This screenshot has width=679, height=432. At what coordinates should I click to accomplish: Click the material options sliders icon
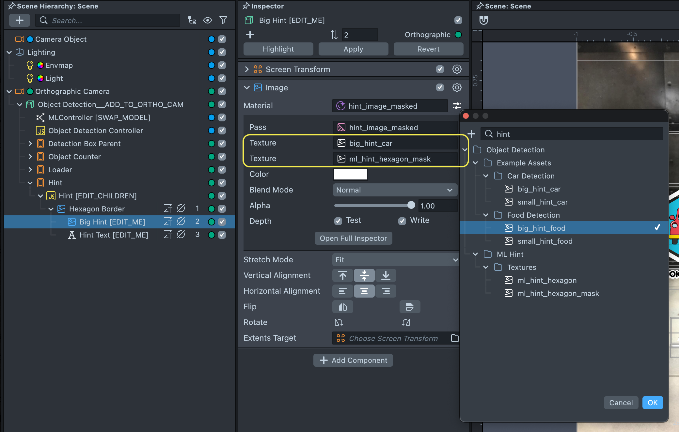coord(457,106)
